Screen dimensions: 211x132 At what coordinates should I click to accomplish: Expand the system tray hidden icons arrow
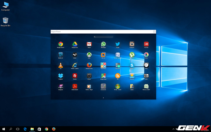click(x=174, y=129)
